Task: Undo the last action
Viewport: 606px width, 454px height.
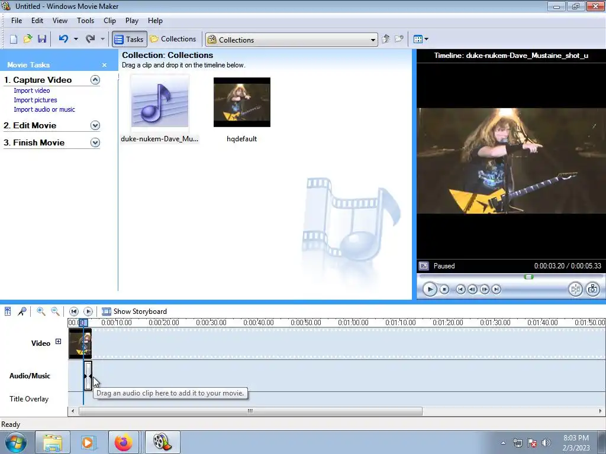Action: pos(64,39)
